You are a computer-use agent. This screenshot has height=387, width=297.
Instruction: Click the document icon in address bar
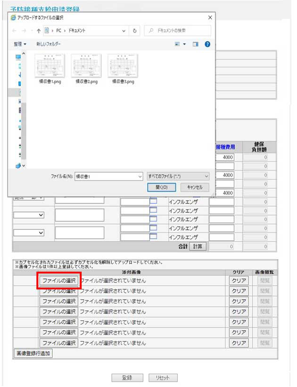[47, 30]
